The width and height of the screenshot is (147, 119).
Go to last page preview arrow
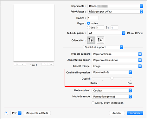(x=51, y=65)
